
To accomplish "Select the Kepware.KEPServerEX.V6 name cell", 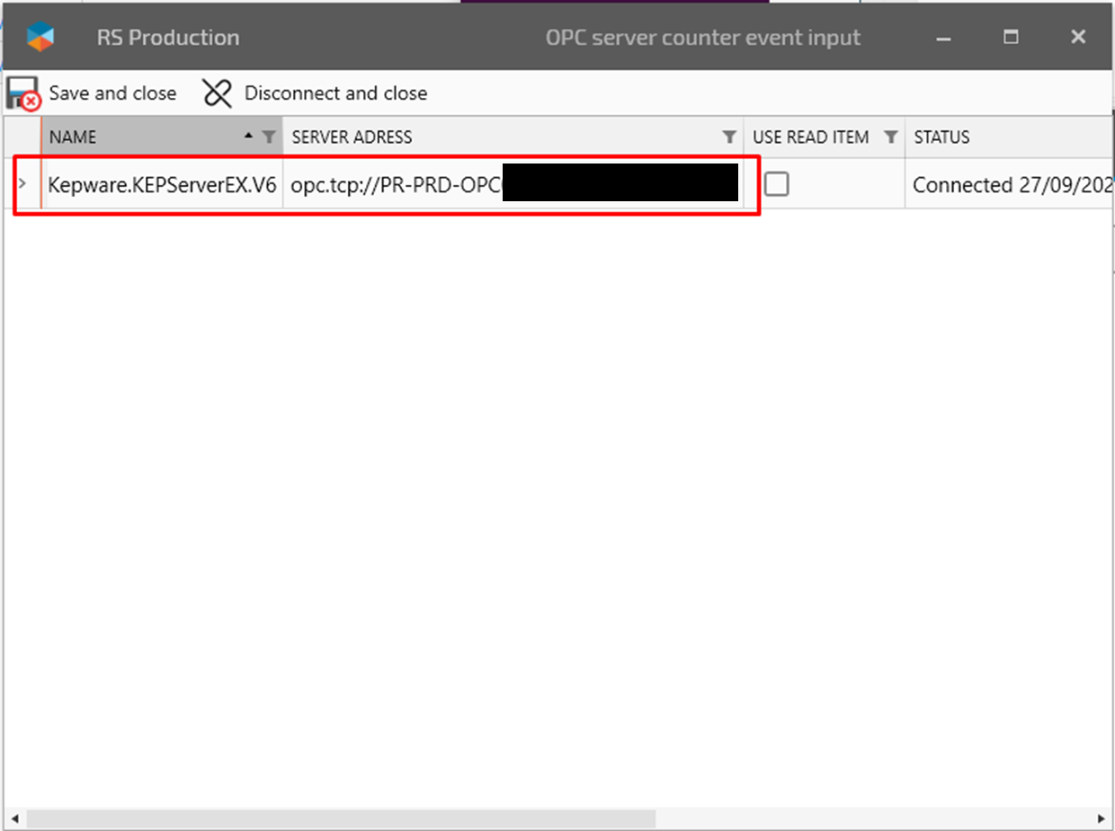I will click(162, 185).
